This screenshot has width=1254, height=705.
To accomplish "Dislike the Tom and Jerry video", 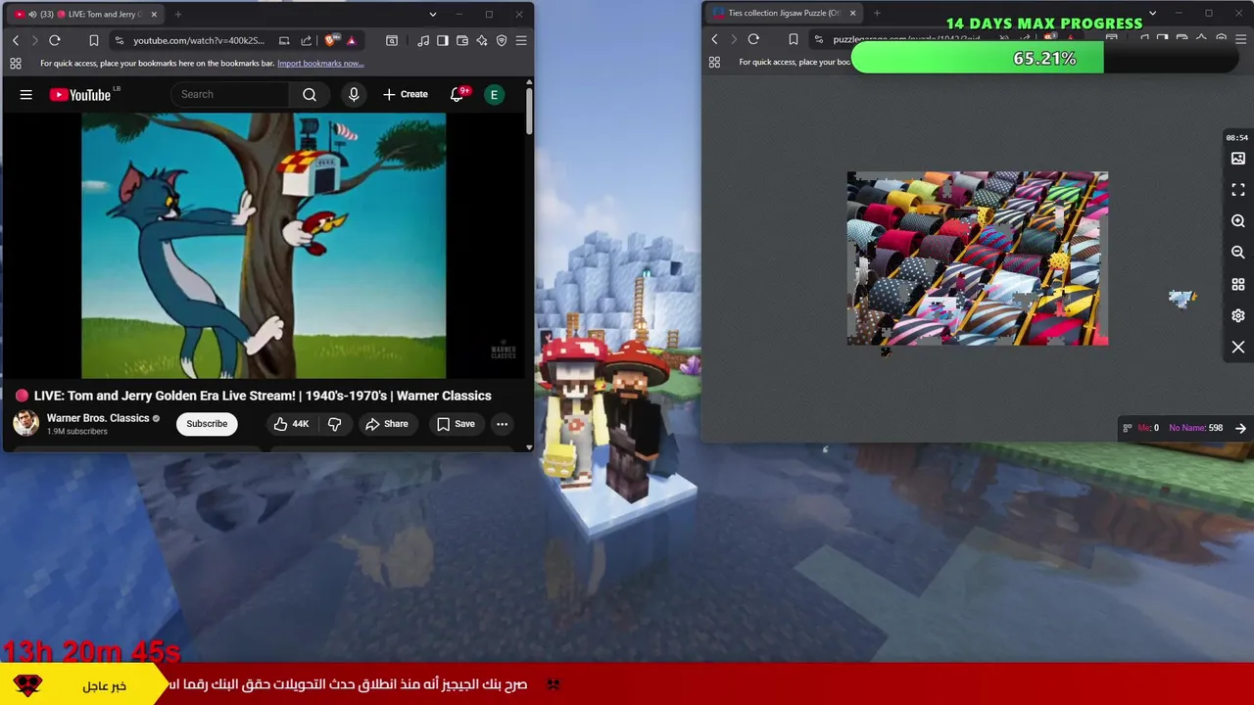I will point(334,424).
